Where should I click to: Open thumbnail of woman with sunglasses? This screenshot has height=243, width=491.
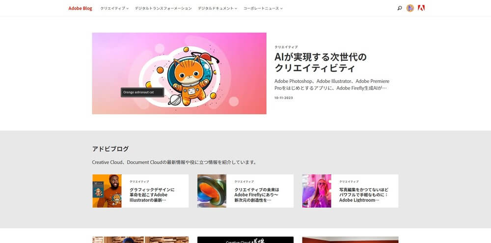[x=317, y=191]
